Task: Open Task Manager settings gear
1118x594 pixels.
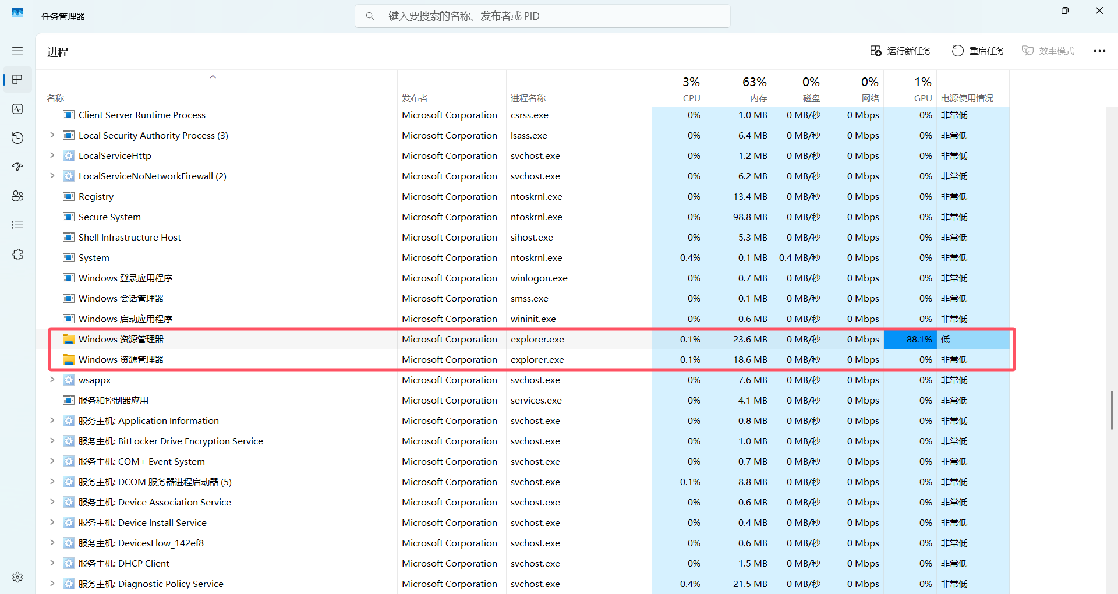Action: click(x=17, y=577)
